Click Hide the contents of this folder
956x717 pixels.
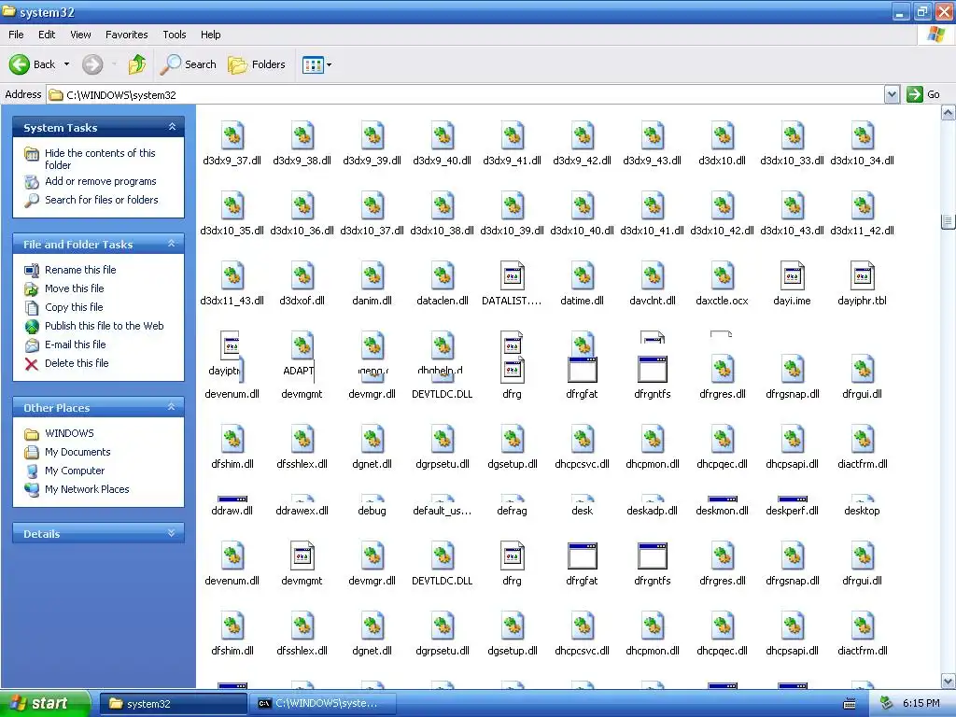[x=100, y=159]
